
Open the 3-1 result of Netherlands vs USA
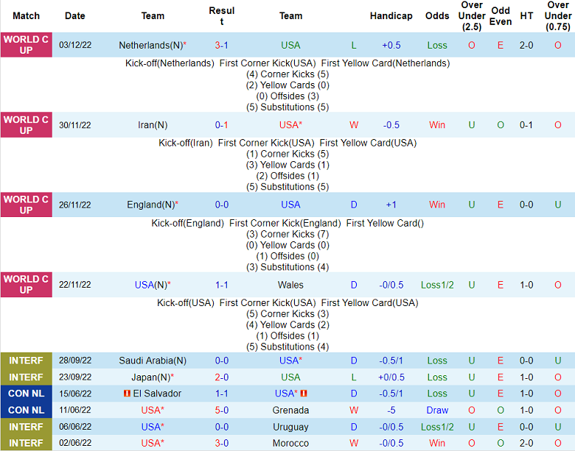point(221,45)
